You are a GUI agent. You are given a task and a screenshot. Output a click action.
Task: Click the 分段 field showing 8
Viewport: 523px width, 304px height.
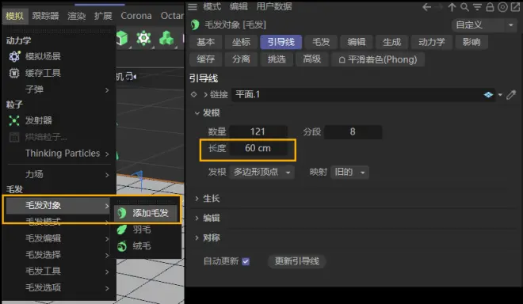pos(353,131)
